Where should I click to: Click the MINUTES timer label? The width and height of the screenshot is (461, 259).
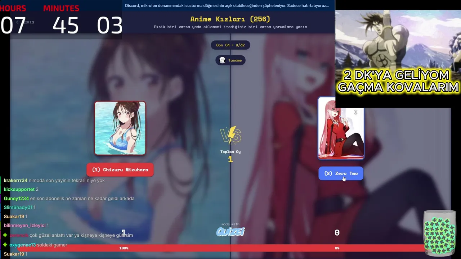click(x=61, y=8)
